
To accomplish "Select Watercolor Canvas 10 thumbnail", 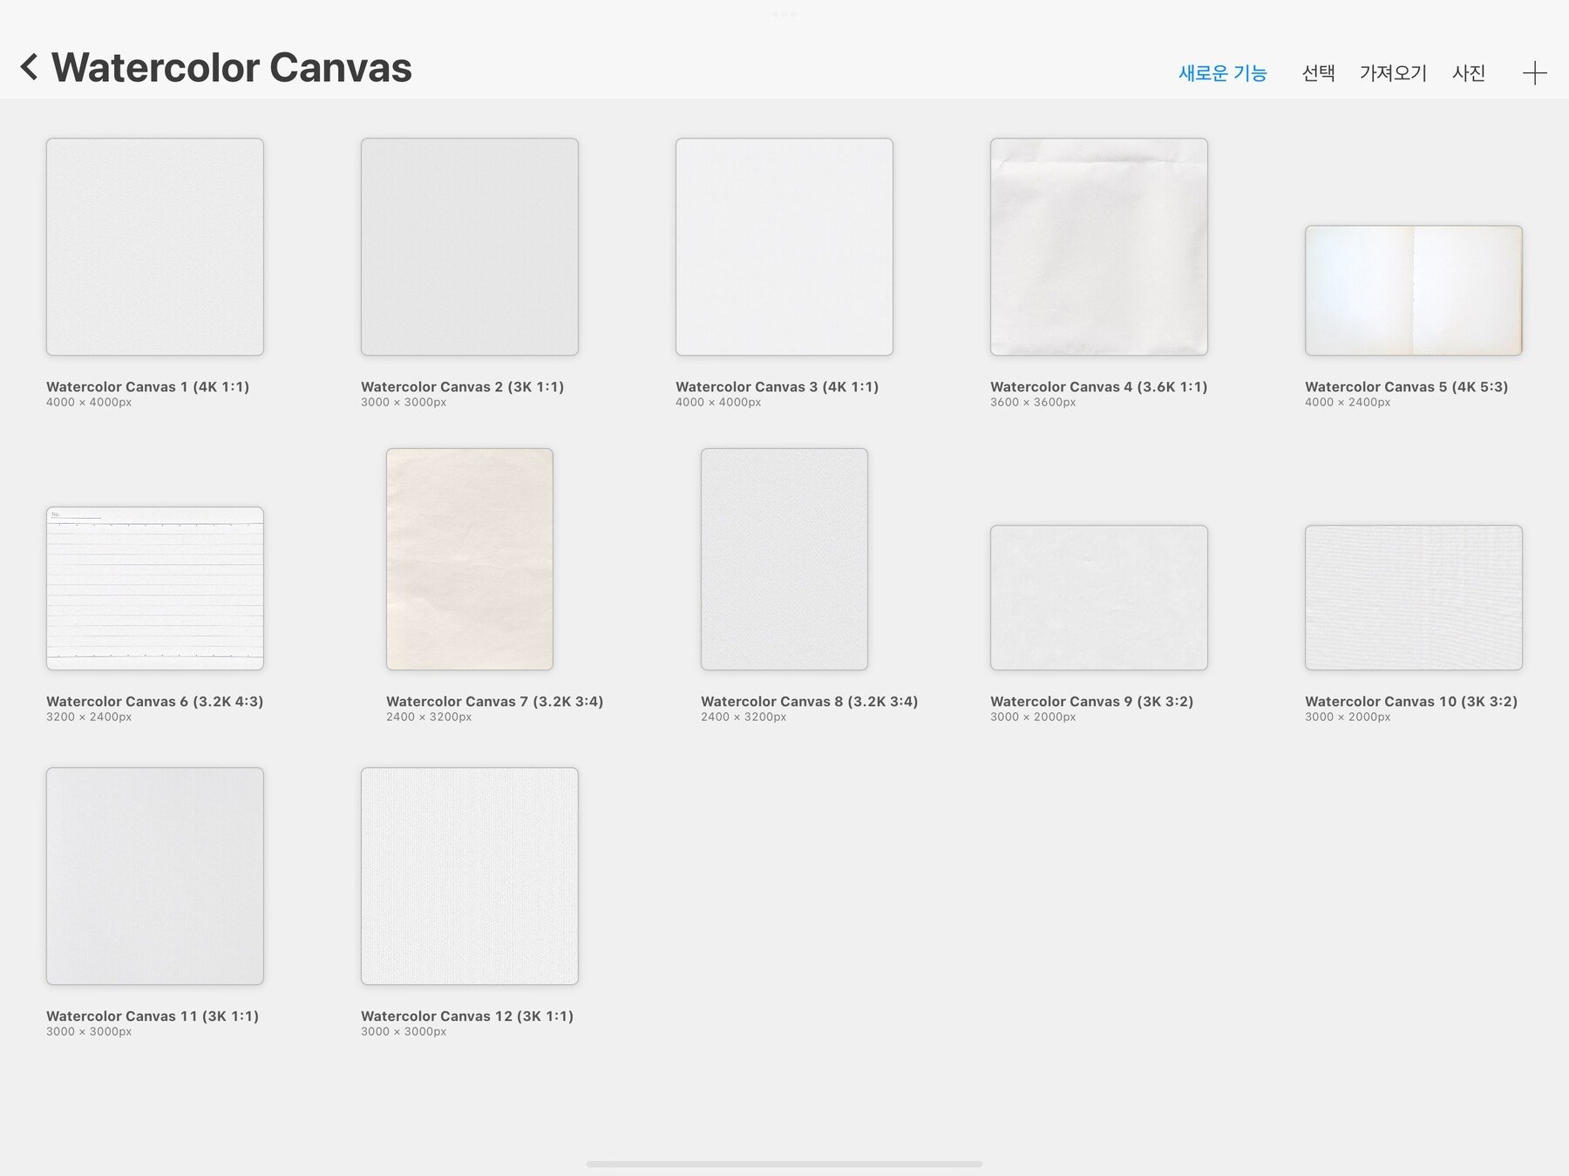I will (x=1413, y=597).
